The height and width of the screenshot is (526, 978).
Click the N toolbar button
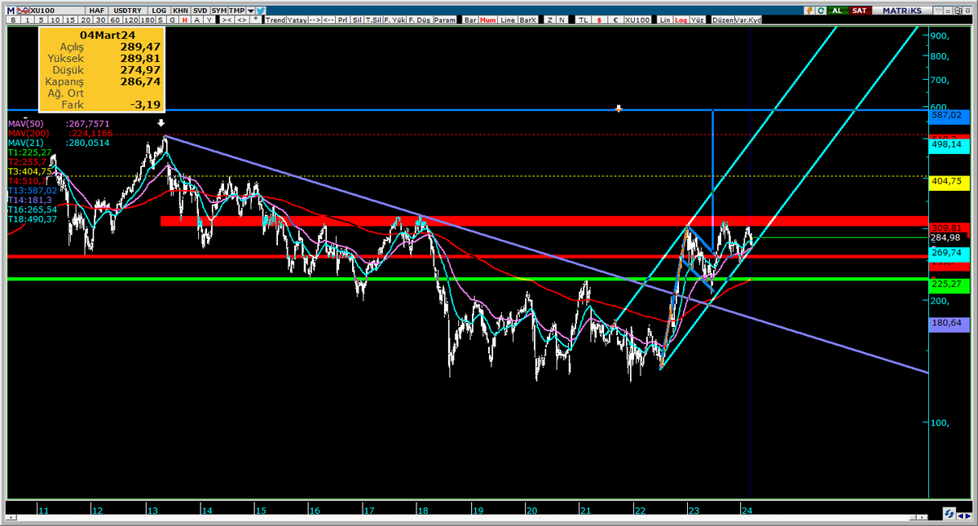click(x=561, y=20)
